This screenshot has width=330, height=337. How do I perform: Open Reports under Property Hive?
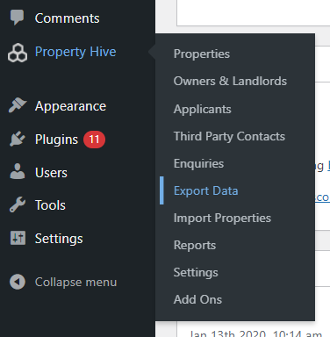click(195, 245)
